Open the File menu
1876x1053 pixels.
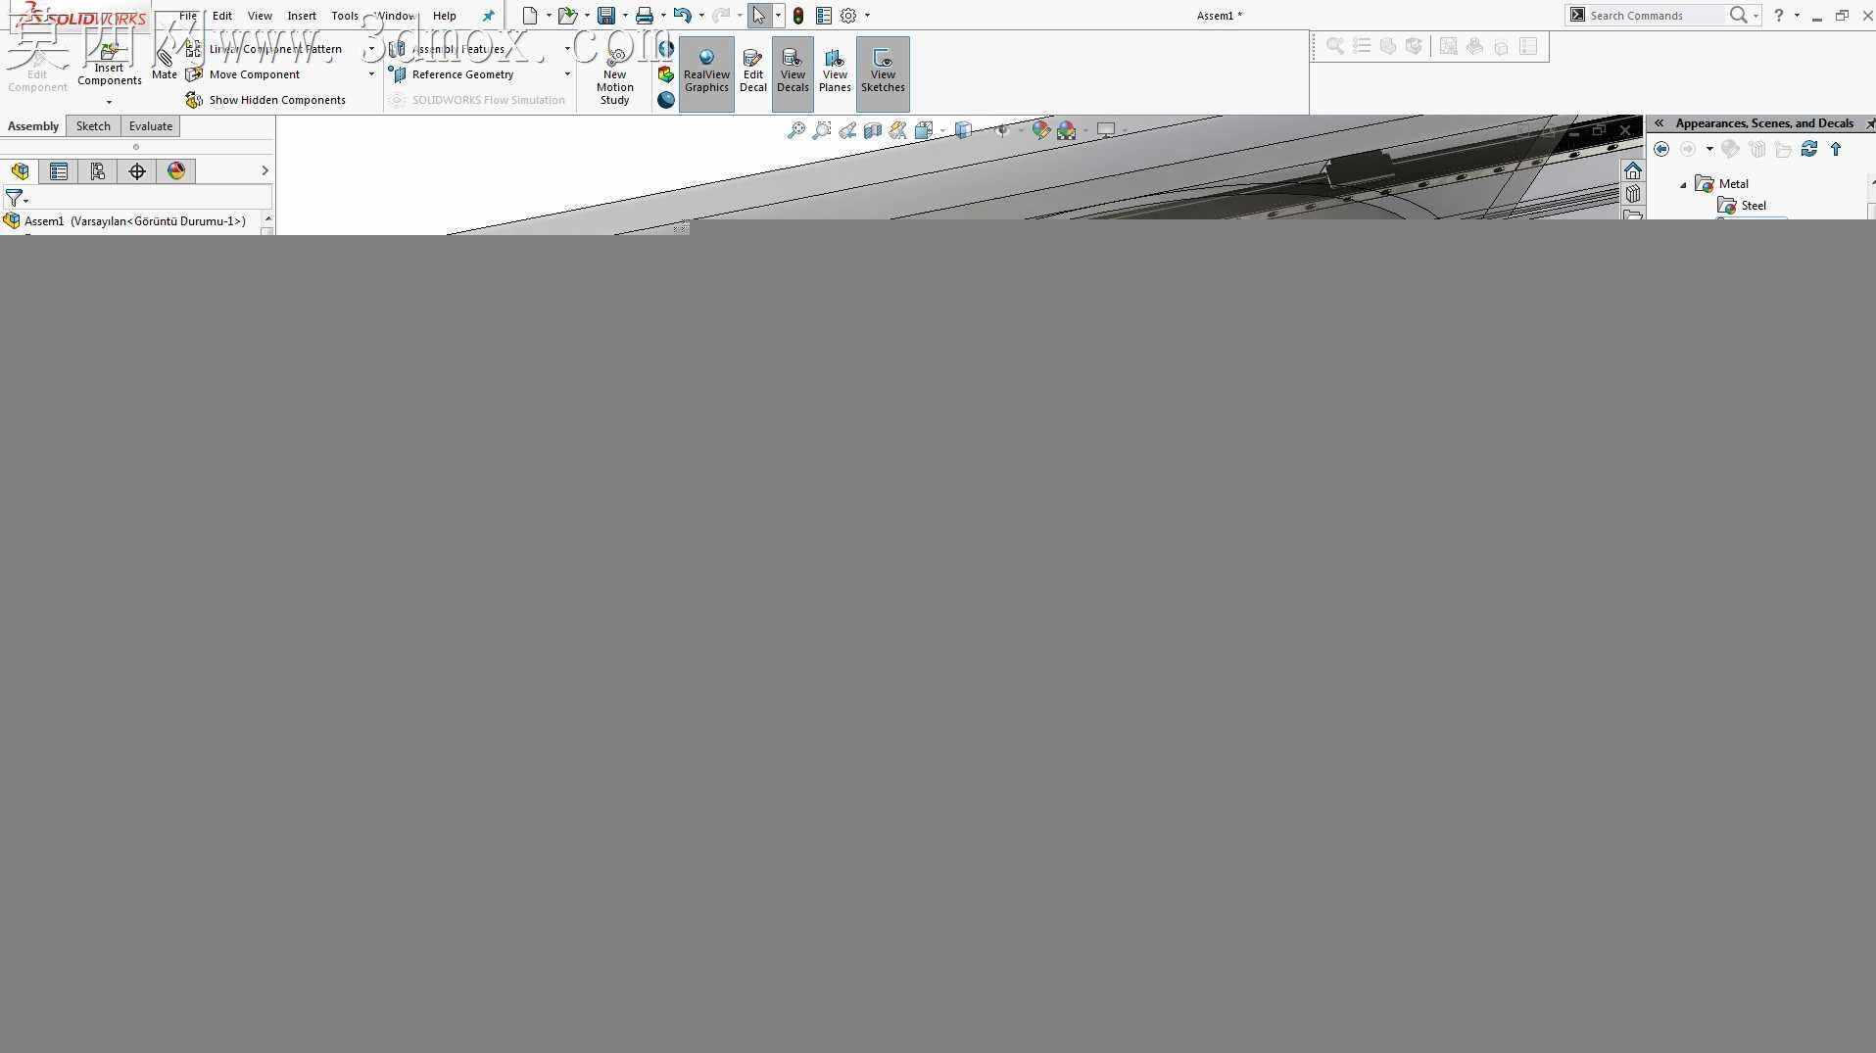tap(188, 16)
